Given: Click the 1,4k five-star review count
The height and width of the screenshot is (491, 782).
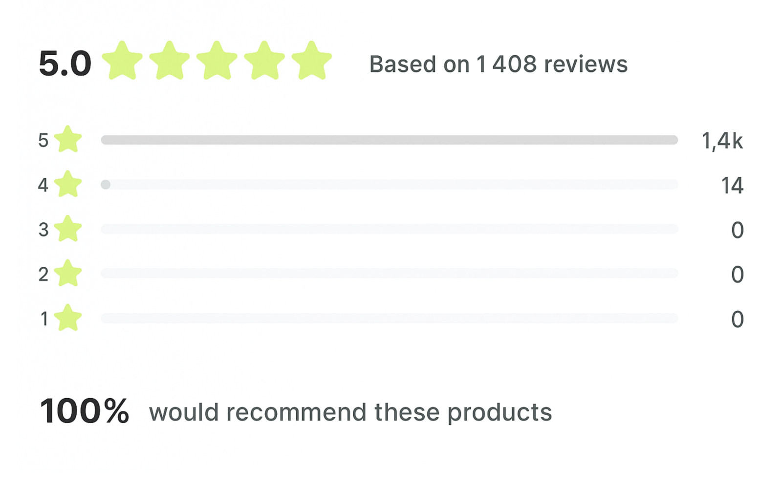Looking at the screenshot, I should pos(722,141).
